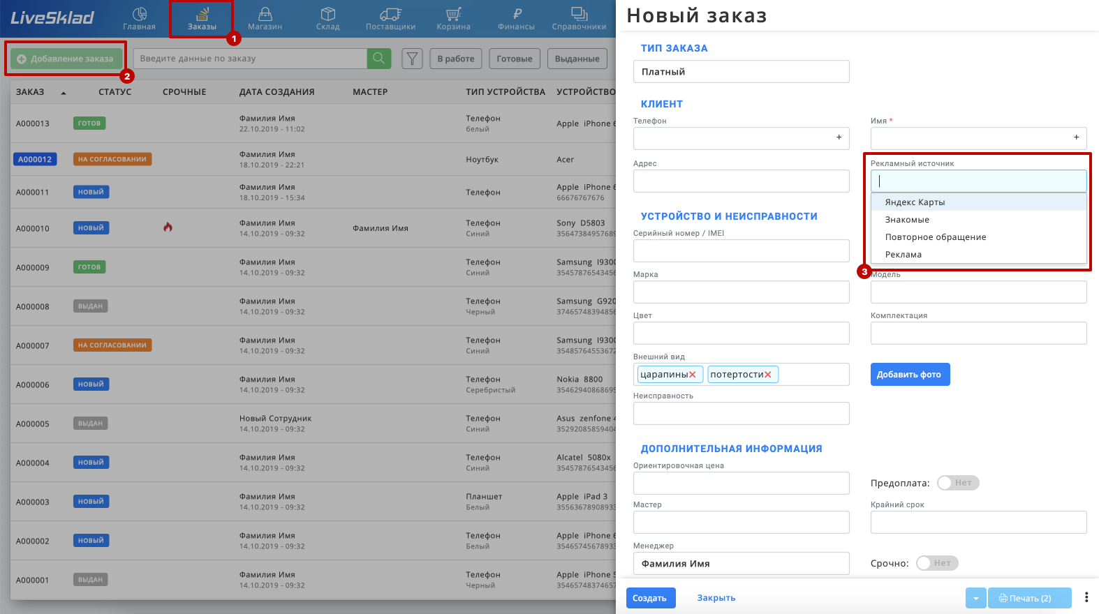The height and width of the screenshot is (614, 1099).
Task: Click the plus icon in Телефон field
Action: [839, 137]
